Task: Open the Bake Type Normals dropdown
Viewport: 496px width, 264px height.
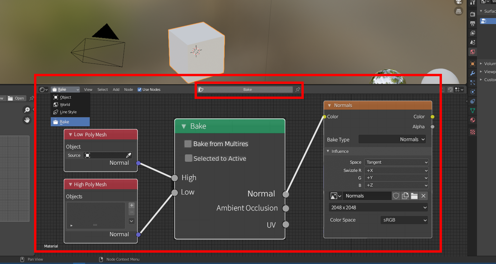Action: pyautogui.click(x=392, y=139)
